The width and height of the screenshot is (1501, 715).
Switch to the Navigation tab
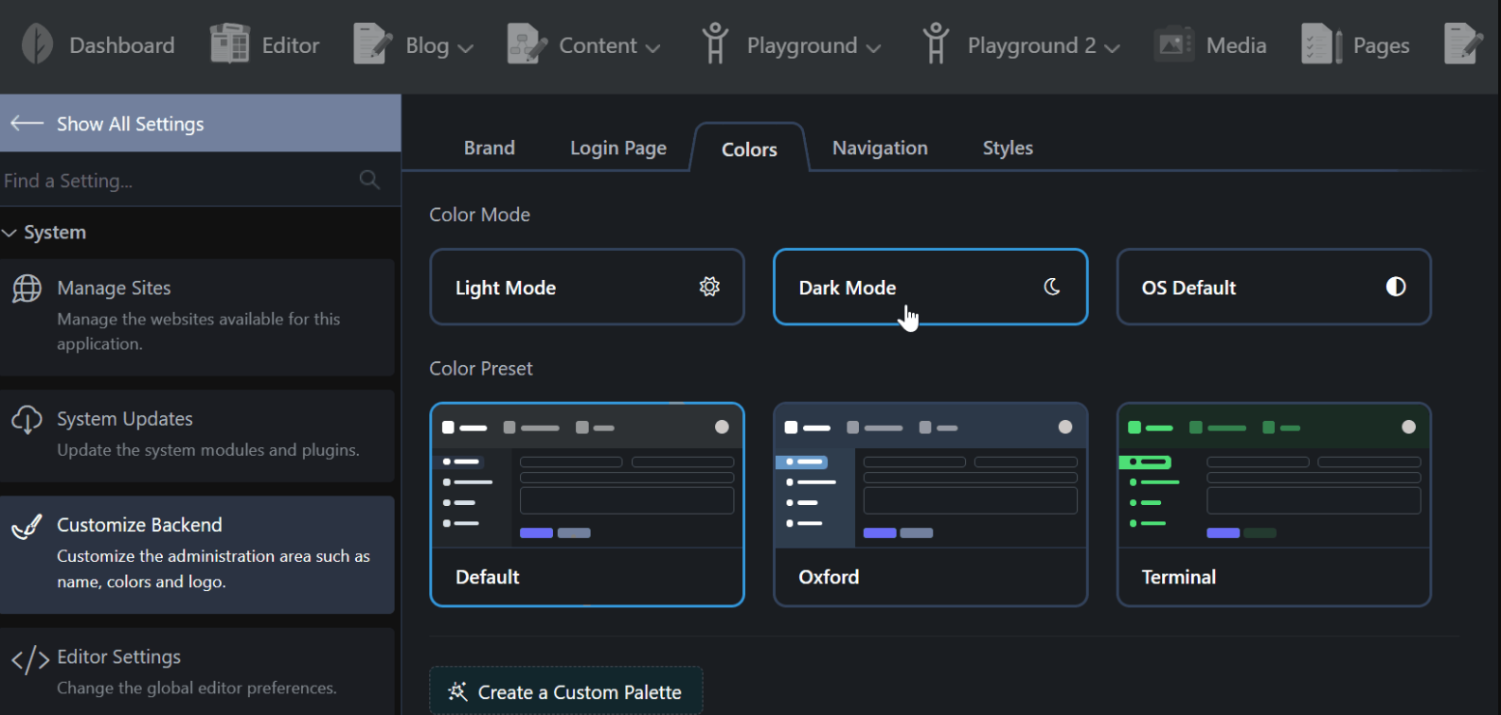(880, 148)
